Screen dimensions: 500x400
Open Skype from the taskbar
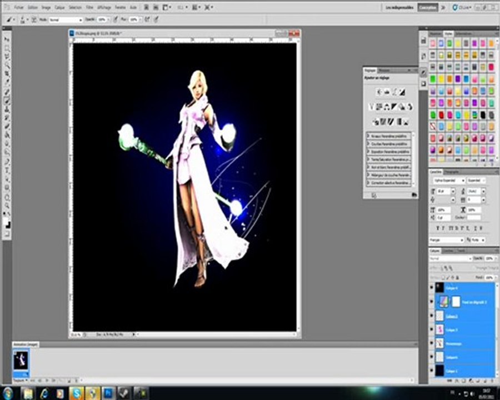tap(77, 393)
